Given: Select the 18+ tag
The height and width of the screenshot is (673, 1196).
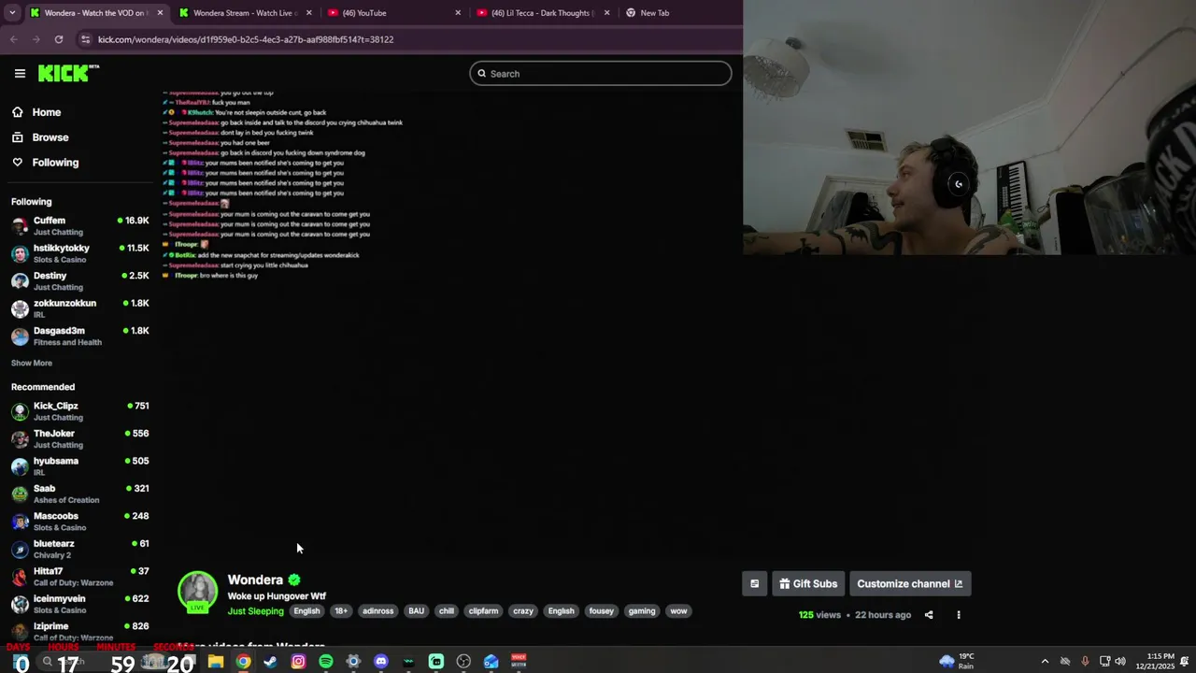Looking at the screenshot, I should (x=341, y=611).
